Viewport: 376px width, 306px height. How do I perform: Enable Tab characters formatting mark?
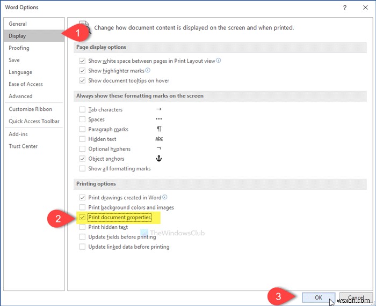coord(82,109)
